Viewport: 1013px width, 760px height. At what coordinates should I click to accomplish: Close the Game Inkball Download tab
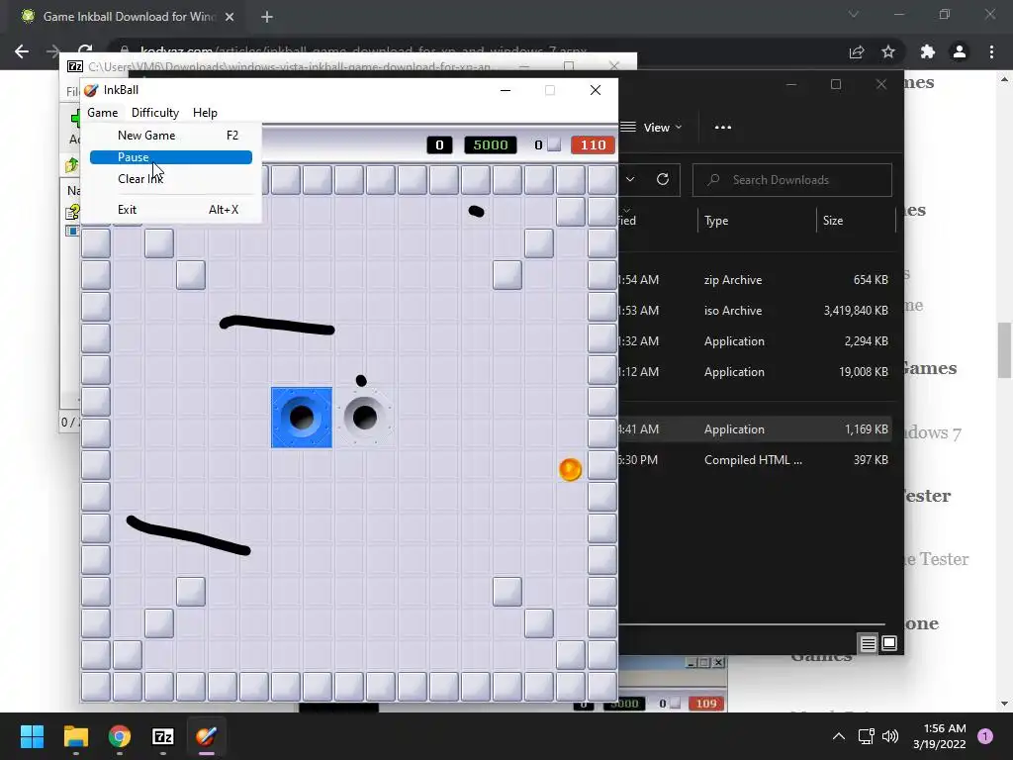pos(230,17)
